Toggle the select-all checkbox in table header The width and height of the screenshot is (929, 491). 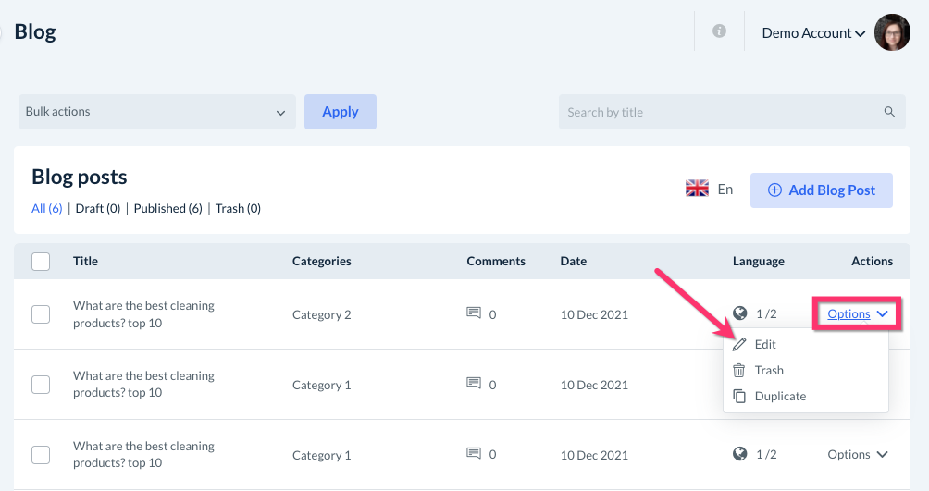point(41,262)
